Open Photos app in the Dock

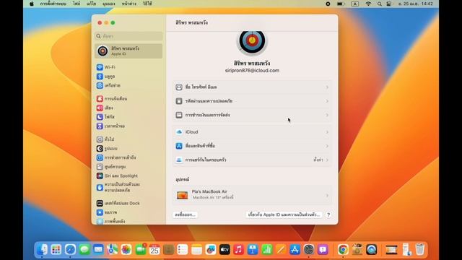click(126, 250)
